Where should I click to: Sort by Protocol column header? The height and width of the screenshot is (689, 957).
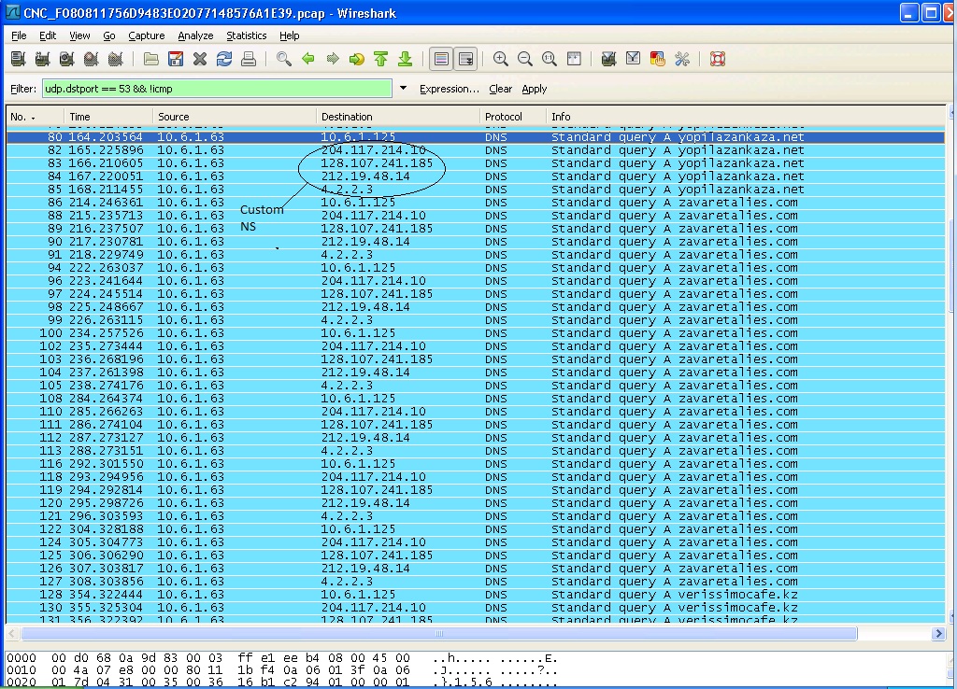coord(513,117)
